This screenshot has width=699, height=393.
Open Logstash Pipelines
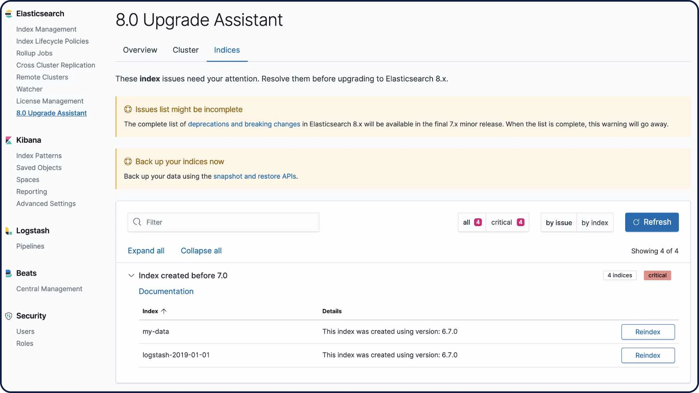tap(30, 246)
